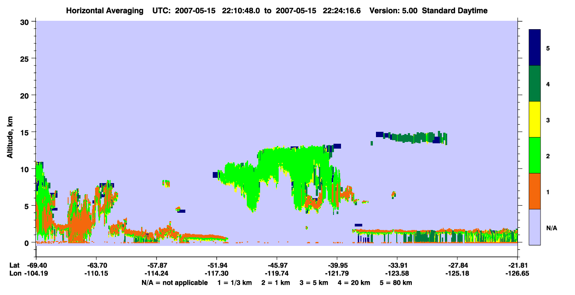Click the y-axis tick label 20
This screenshot has width=575, height=295.
pyautogui.click(x=26, y=96)
